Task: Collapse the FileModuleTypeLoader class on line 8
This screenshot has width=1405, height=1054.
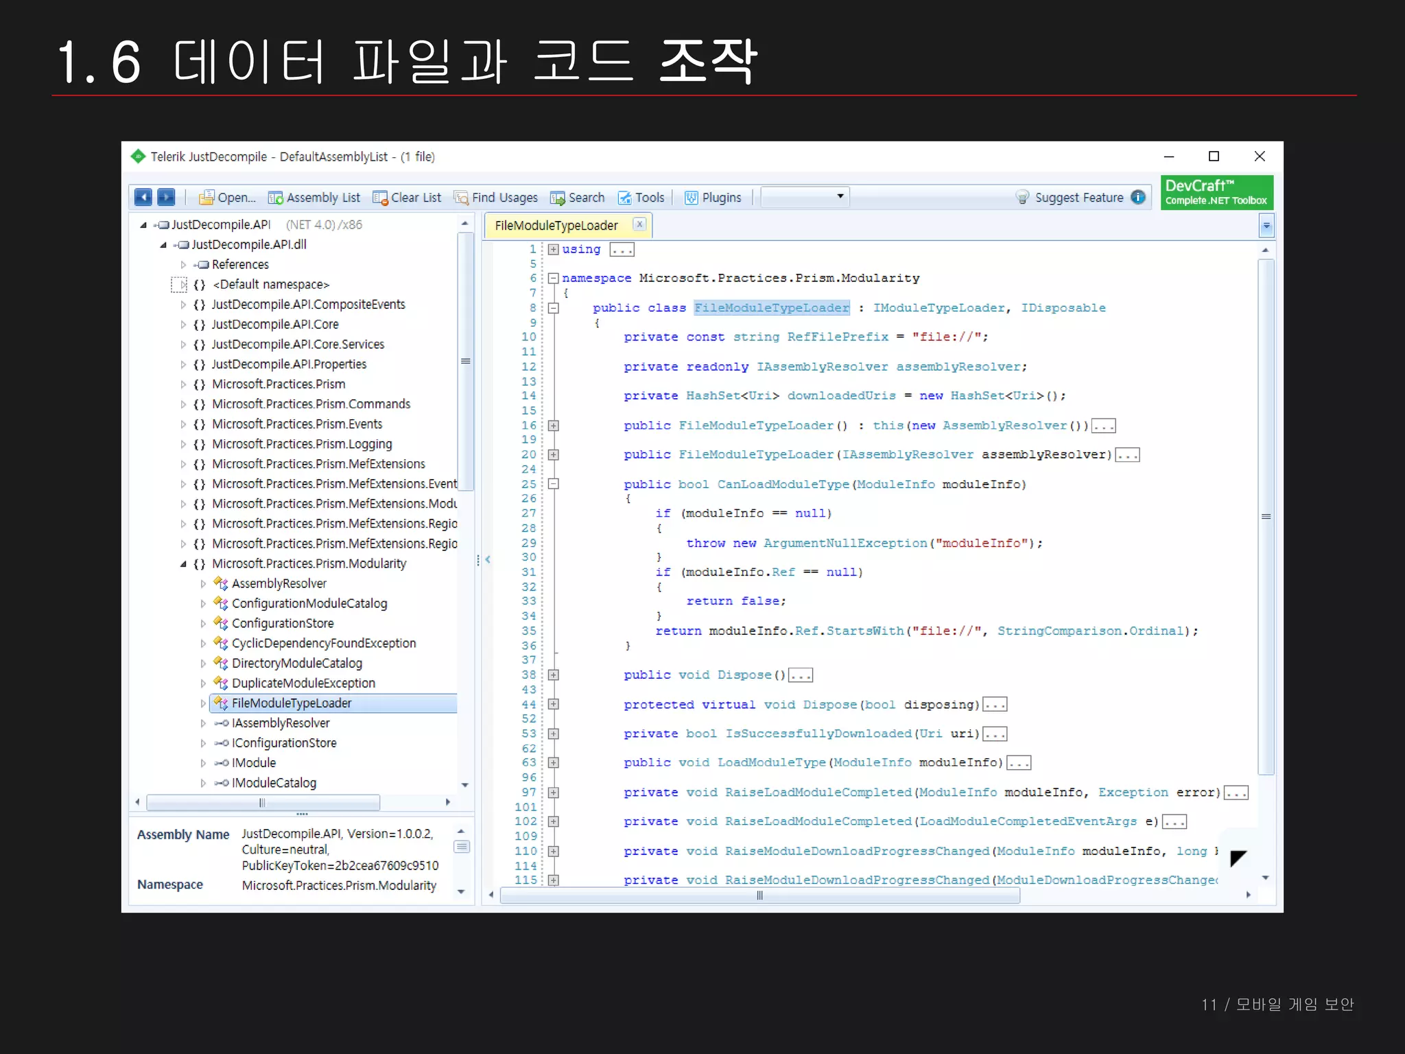Action: [553, 308]
